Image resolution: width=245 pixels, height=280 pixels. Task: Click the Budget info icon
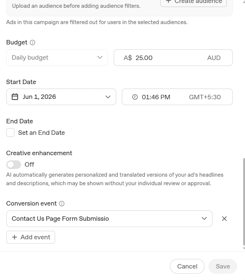pyautogui.click(x=33, y=43)
